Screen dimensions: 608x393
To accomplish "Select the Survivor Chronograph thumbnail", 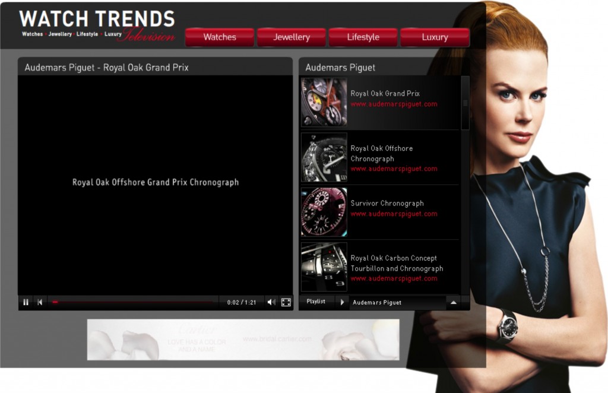I will tap(323, 213).
